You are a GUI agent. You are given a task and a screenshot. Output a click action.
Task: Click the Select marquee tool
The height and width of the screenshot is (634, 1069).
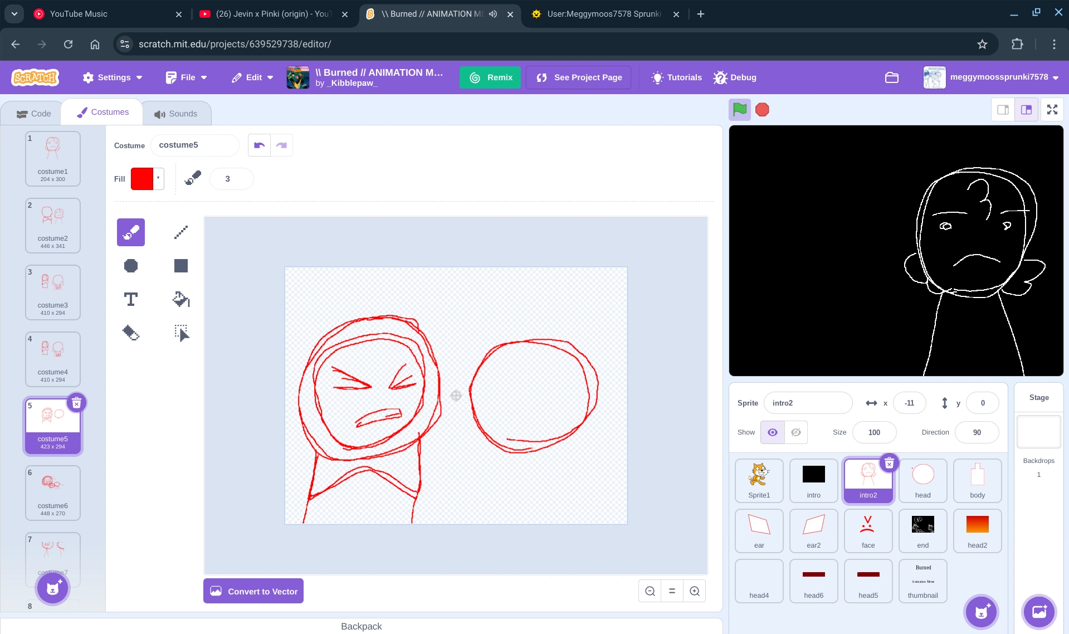180,333
